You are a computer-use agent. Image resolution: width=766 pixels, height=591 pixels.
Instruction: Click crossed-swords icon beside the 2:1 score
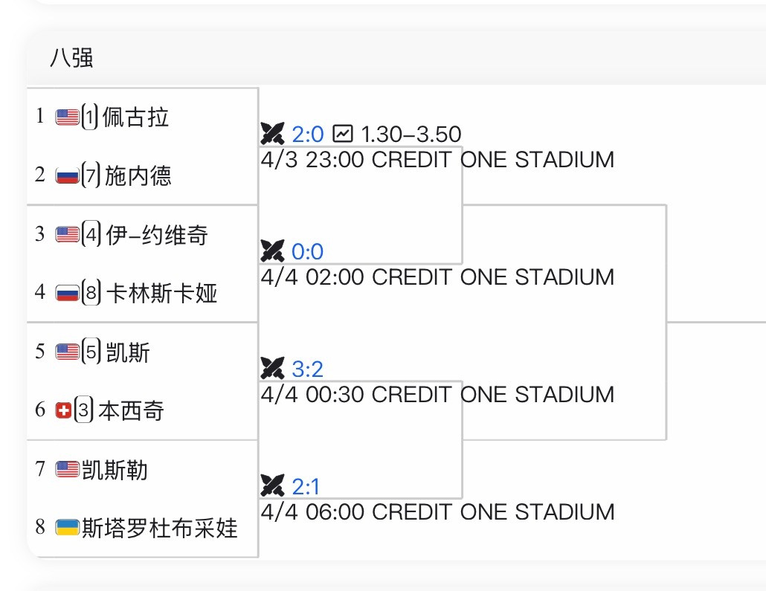[273, 486]
